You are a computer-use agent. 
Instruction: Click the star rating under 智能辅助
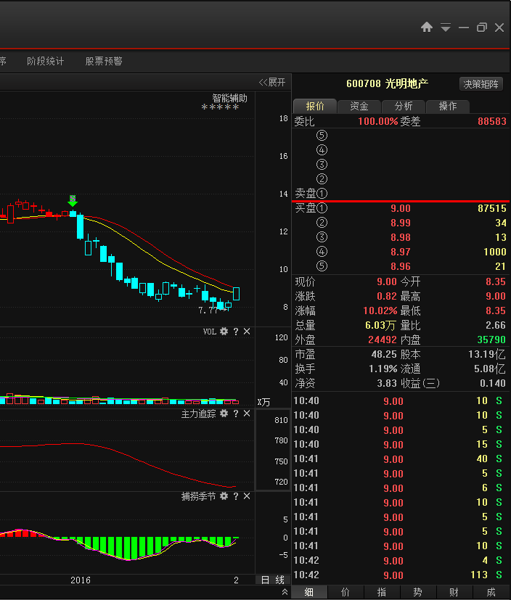220,107
